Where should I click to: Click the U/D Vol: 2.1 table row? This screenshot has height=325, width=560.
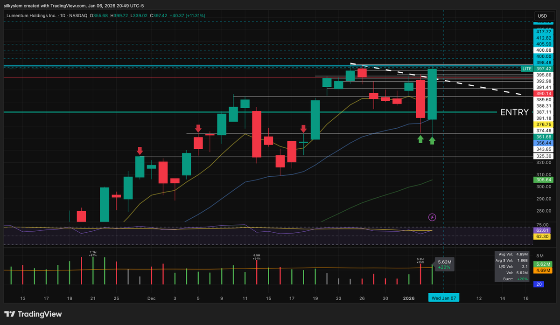coord(512,266)
